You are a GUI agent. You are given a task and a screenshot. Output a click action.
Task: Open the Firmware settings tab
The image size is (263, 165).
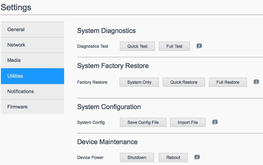pos(32,107)
